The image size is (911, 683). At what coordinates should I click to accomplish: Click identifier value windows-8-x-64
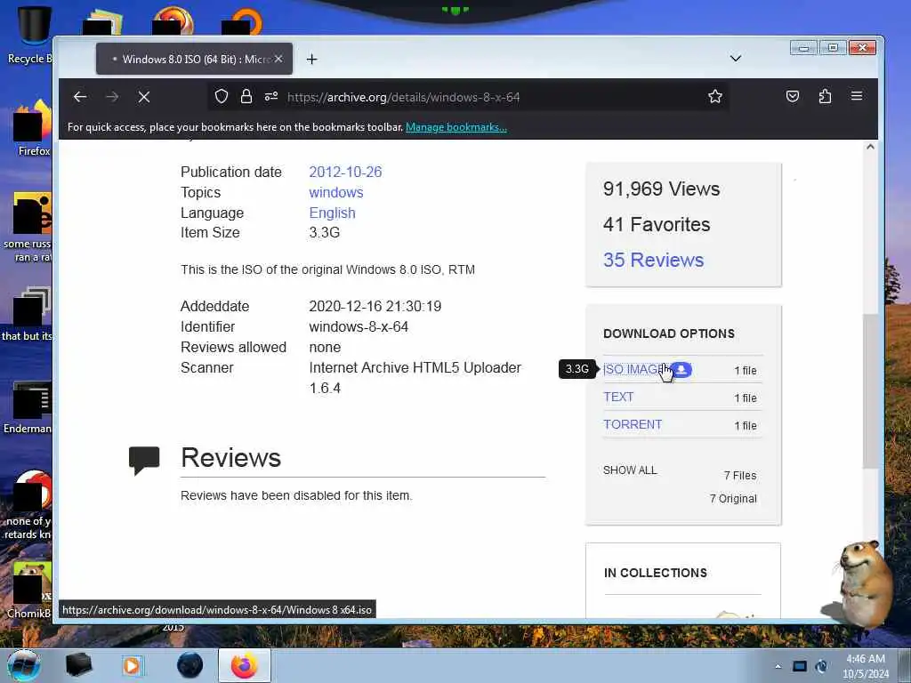[x=359, y=327]
